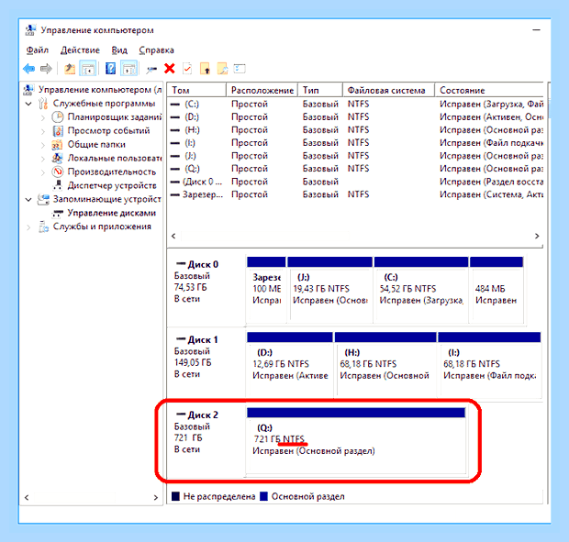Expand the Службы и приложения node arrow
The image size is (569, 542).
click(x=28, y=227)
